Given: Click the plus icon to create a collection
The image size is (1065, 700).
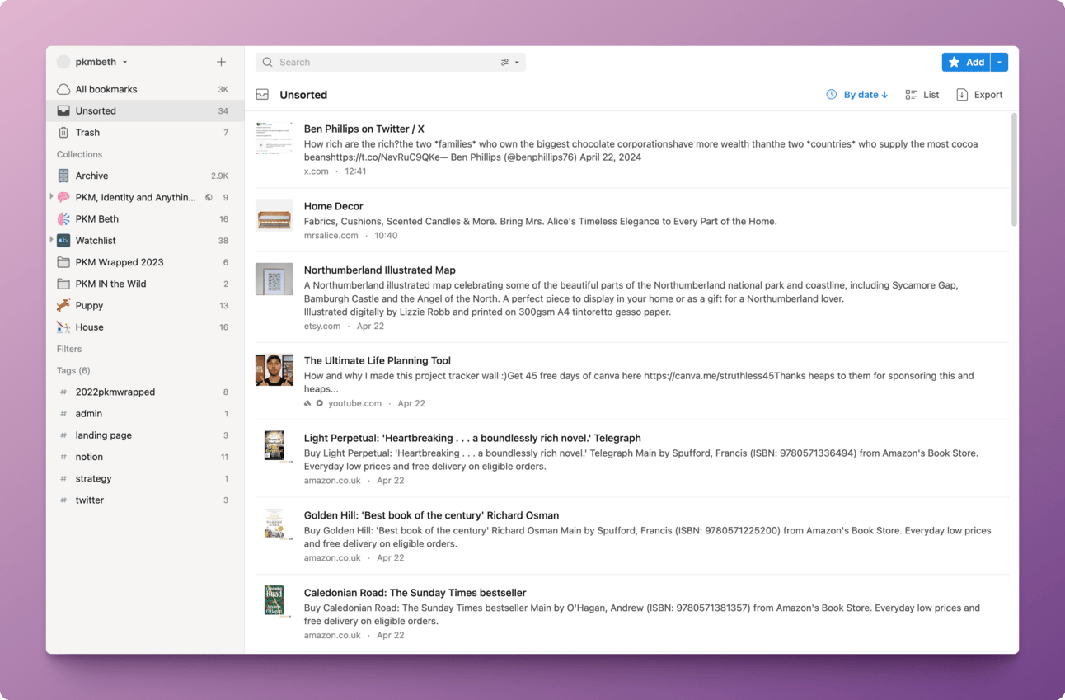Looking at the screenshot, I should coord(221,62).
